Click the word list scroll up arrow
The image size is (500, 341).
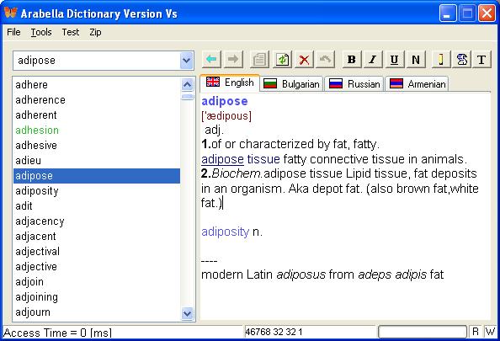tap(187, 84)
